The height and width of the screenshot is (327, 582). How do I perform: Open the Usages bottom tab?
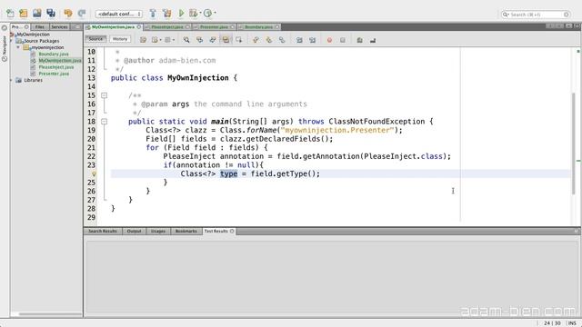(x=158, y=231)
